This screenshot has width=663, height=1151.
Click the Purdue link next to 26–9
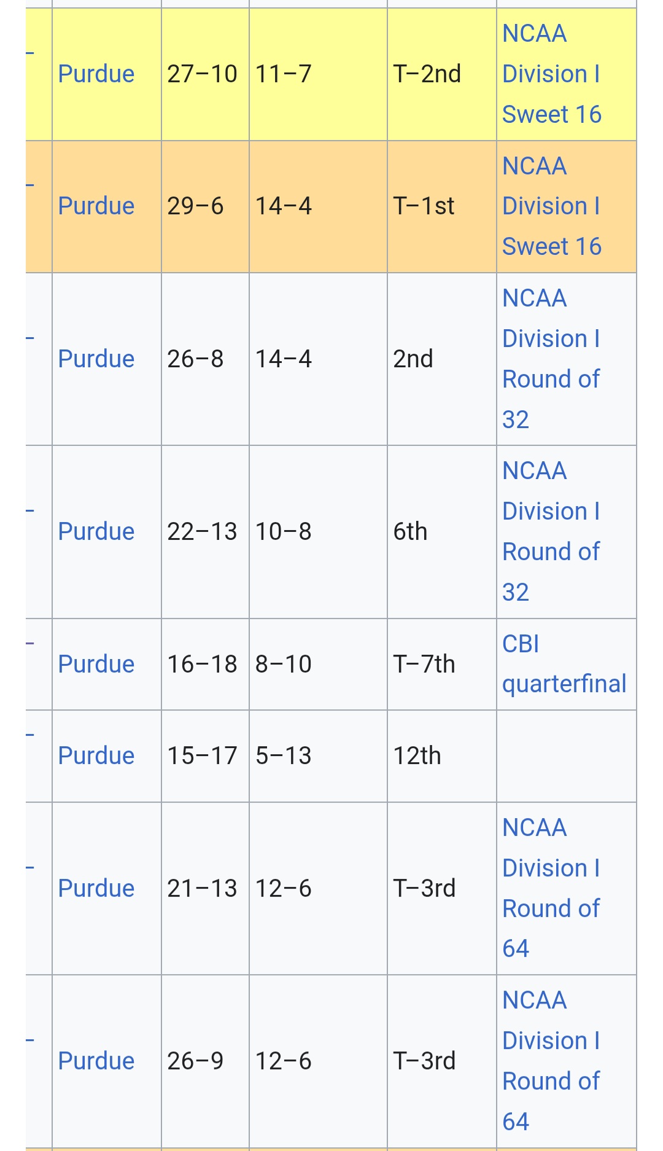[96, 1061]
